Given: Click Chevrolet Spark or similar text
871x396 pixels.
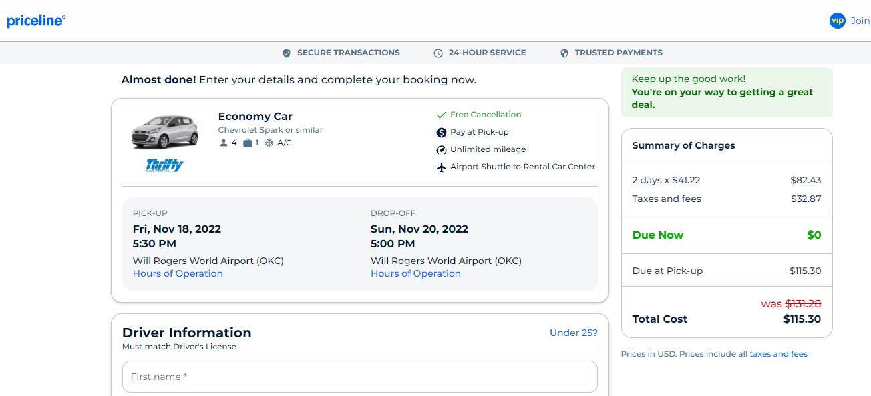Looking at the screenshot, I should (271, 130).
